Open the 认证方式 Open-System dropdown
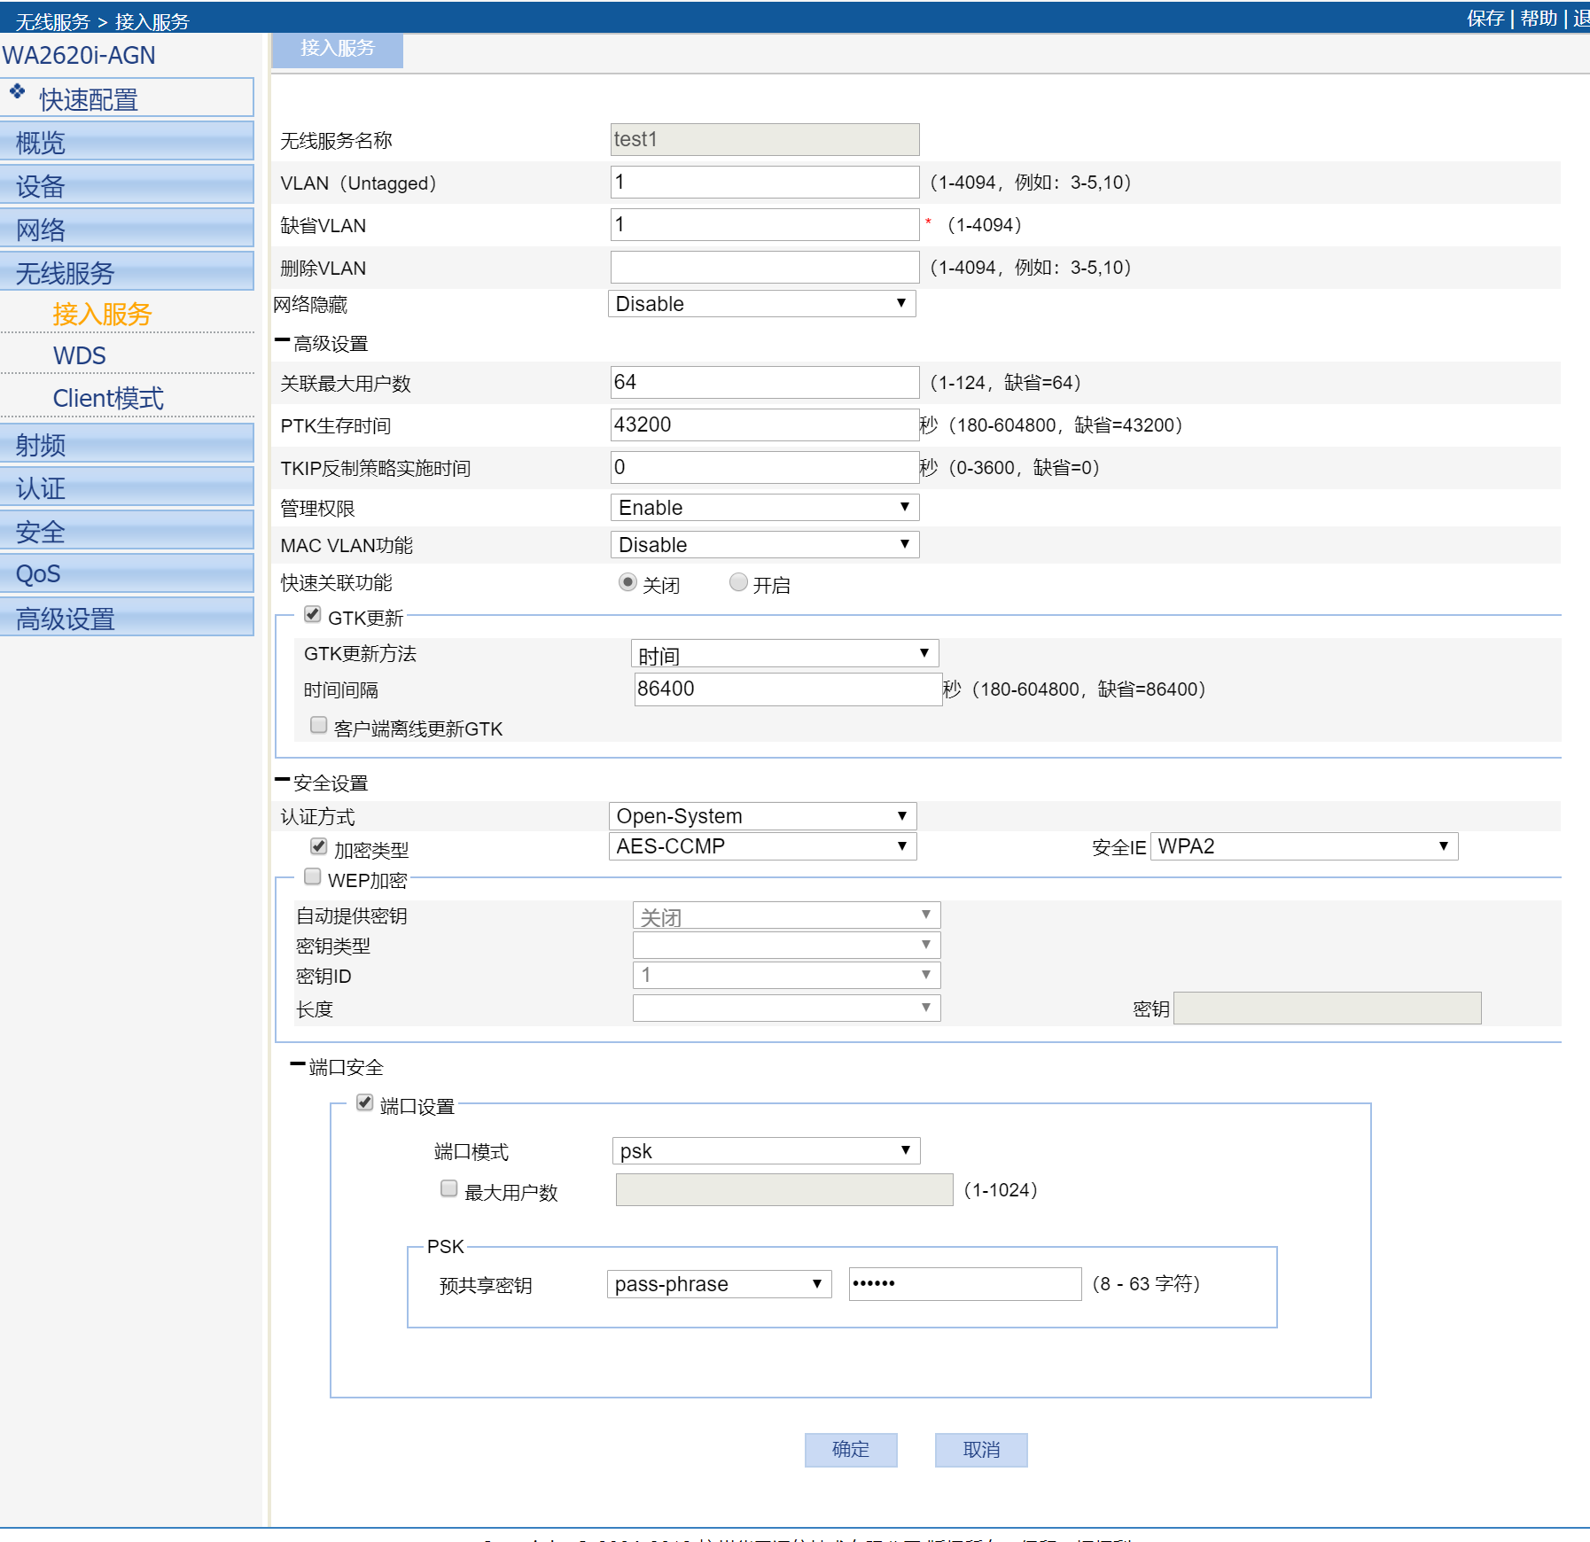The height and width of the screenshot is (1542, 1590). (x=762, y=816)
